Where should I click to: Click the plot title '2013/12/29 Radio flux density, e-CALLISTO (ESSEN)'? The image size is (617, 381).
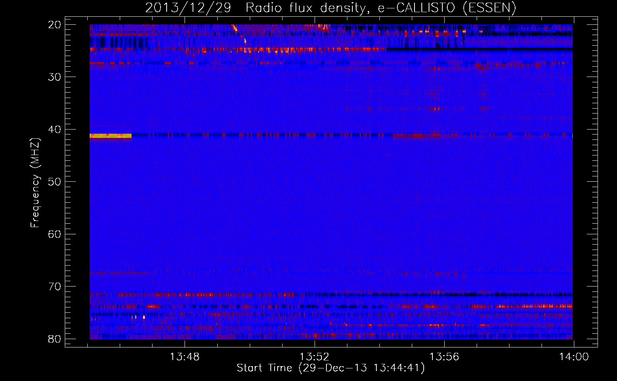[331, 8]
